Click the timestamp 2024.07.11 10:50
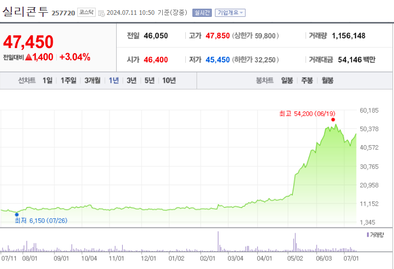 click(x=130, y=13)
